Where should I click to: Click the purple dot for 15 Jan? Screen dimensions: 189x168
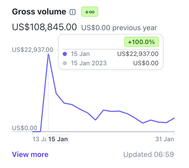tap(65, 54)
